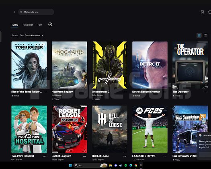Screen dimensions: 211x169
Task: Open Steam from the taskbar
Action: pos(121,165)
